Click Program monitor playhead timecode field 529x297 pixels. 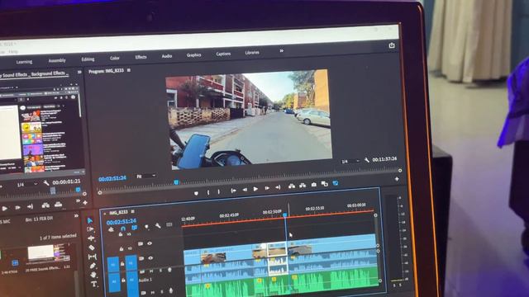coord(112,178)
